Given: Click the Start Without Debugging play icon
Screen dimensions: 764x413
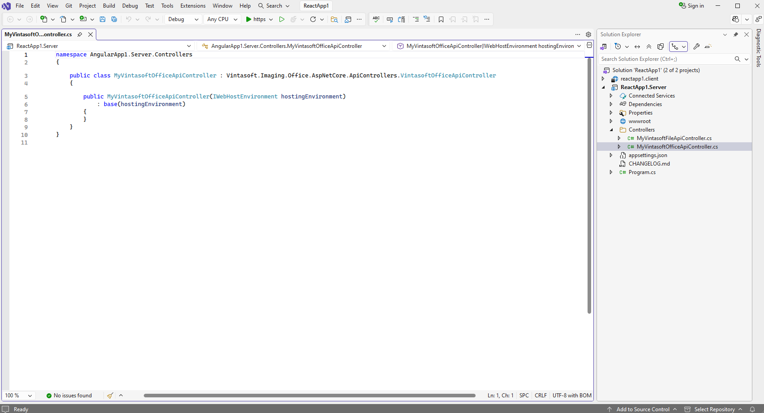Looking at the screenshot, I should tap(282, 19).
